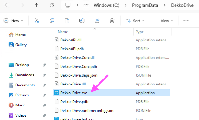
Task: Click the DekkoAPI.dll file icon
Action: pos(56,40)
